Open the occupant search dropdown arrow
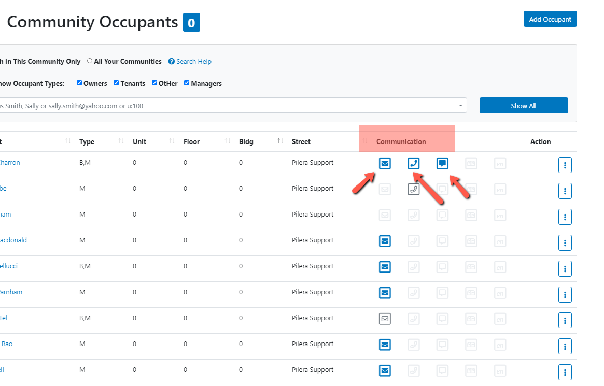This screenshot has height=386, width=604. point(460,106)
